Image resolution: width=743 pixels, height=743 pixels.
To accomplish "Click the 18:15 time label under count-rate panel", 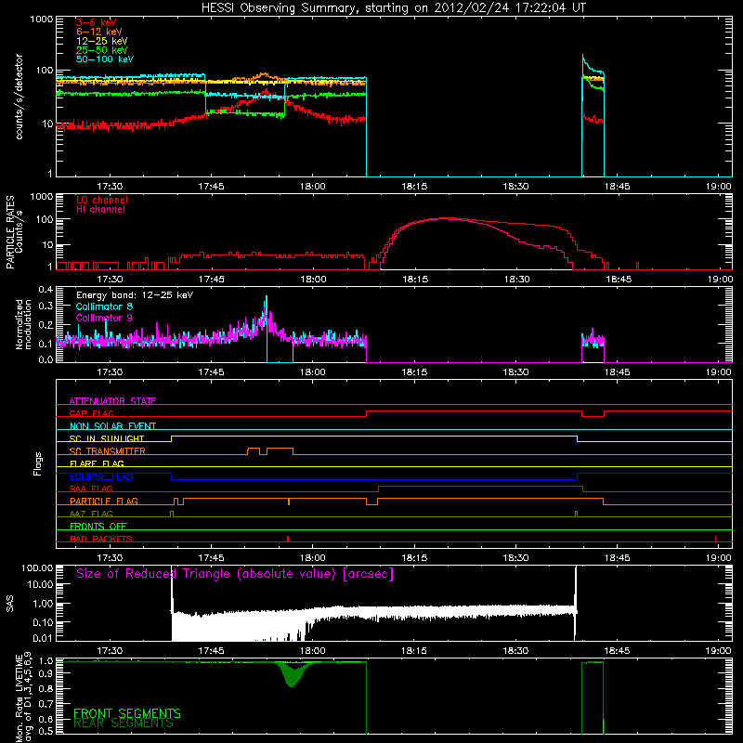I will pyautogui.click(x=414, y=187).
